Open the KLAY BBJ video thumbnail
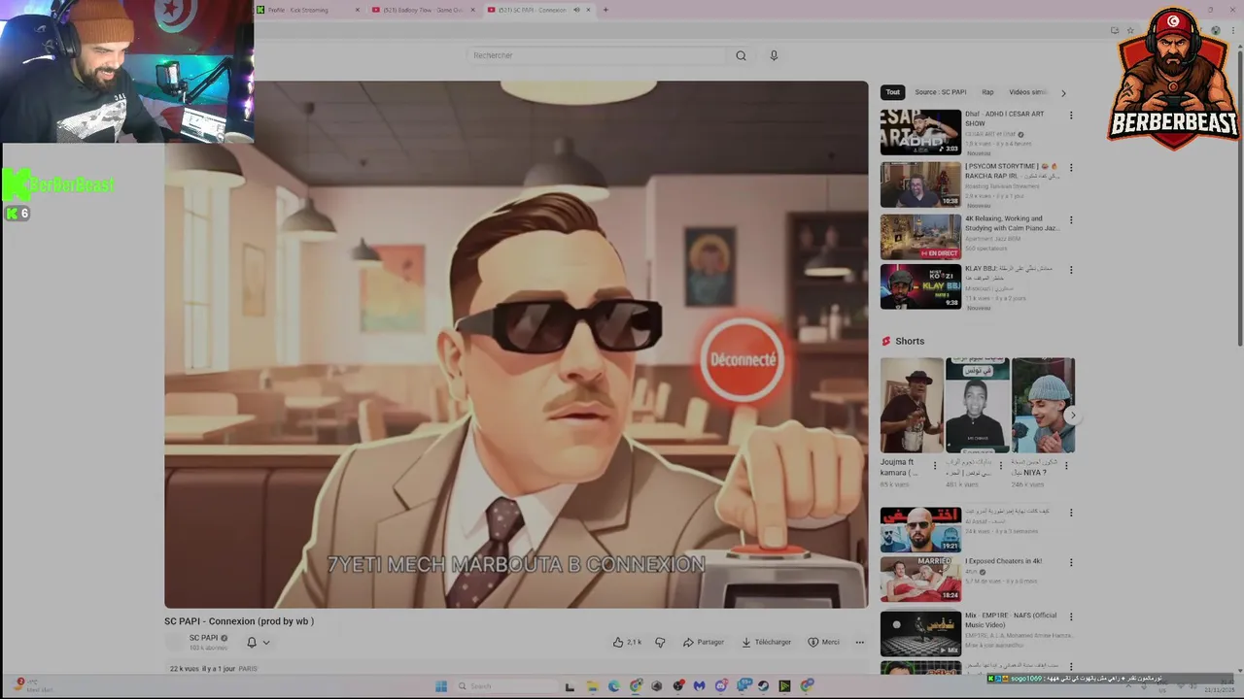The width and height of the screenshot is (1244, 699). (920, 286)
